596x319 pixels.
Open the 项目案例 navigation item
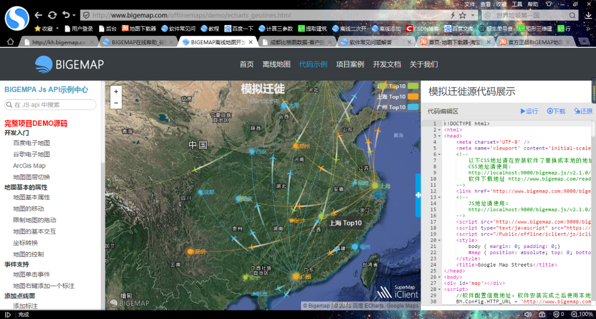pyautogui.click(x=350, y=64)
